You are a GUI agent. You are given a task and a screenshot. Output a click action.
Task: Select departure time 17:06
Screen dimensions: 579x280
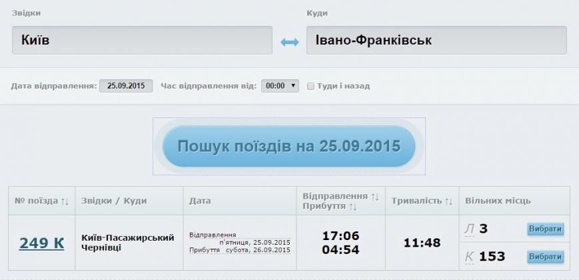pos(340,236)
